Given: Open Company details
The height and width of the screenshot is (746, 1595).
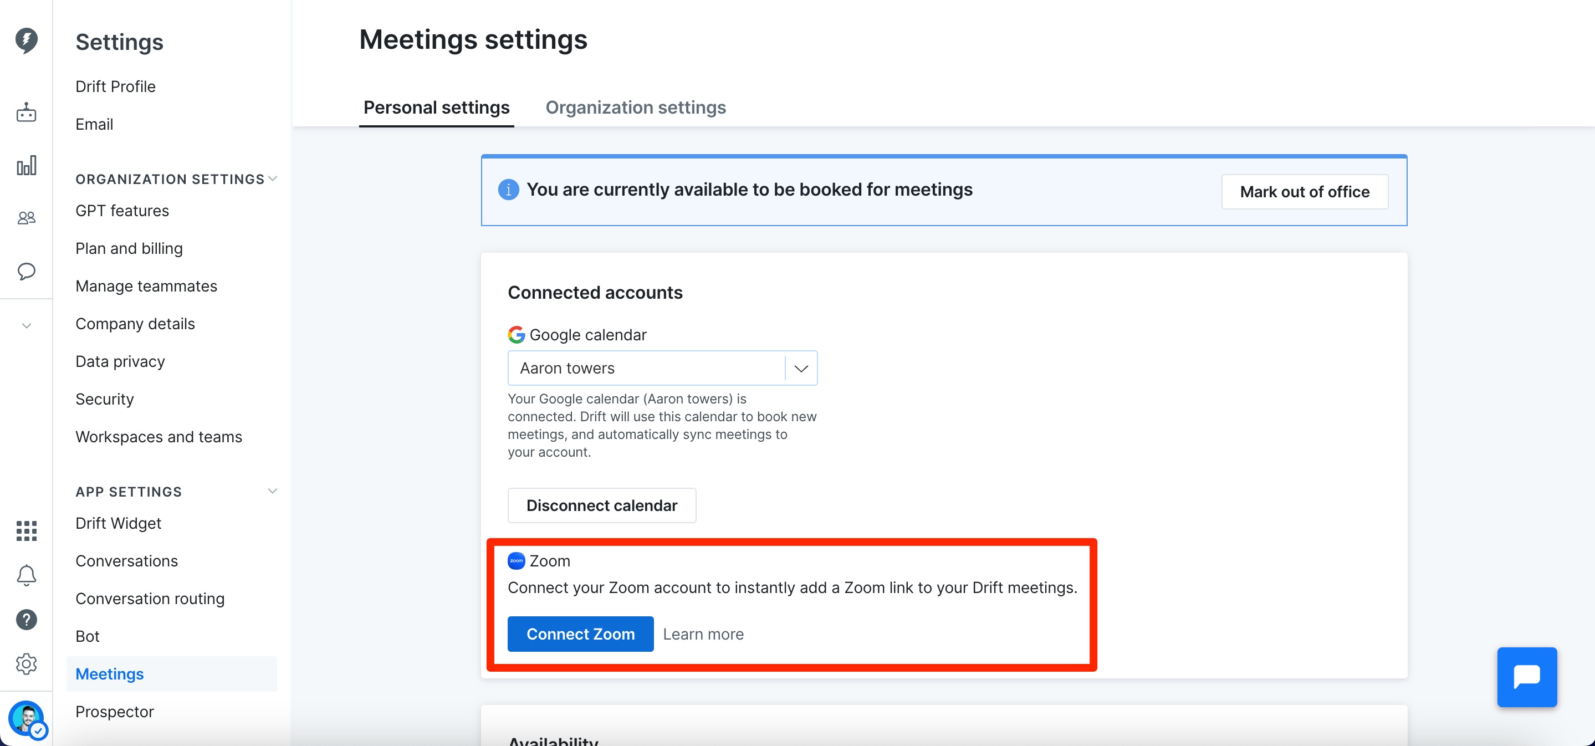Looking at the screenshot, I should [135, 324].
